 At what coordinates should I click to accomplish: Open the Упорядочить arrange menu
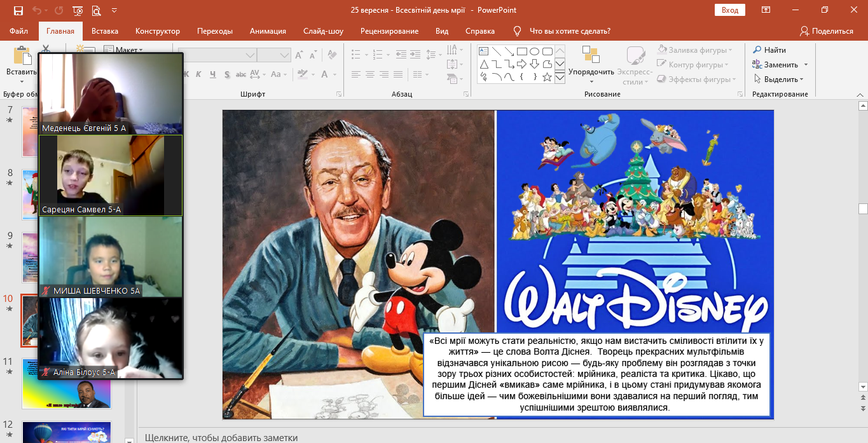591,65
